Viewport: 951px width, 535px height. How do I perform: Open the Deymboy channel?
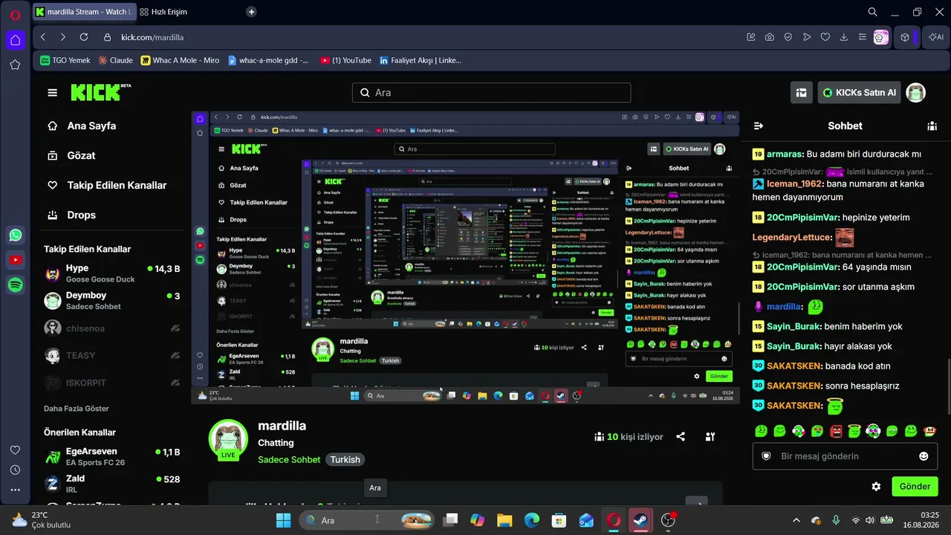point(112,301)
